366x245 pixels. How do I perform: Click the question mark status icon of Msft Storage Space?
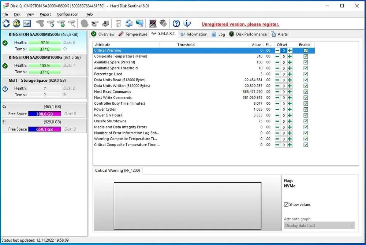tap(5, 89)
